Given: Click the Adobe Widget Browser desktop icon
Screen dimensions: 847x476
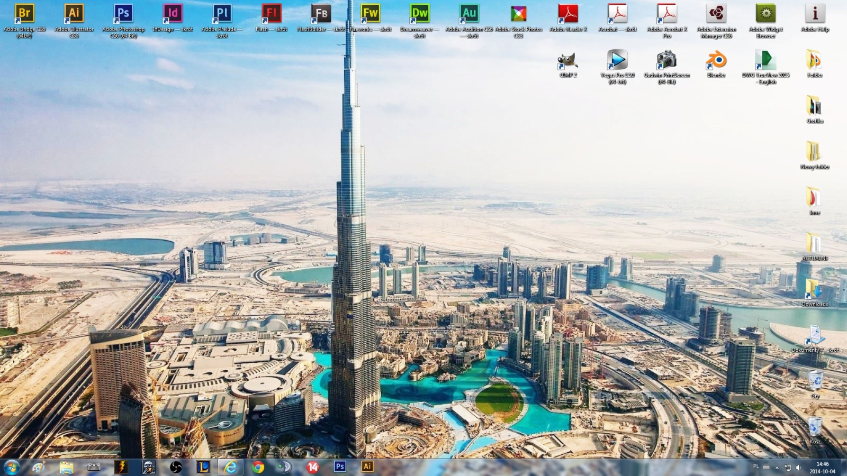Looking at the screenshot, I should [765, 21].
